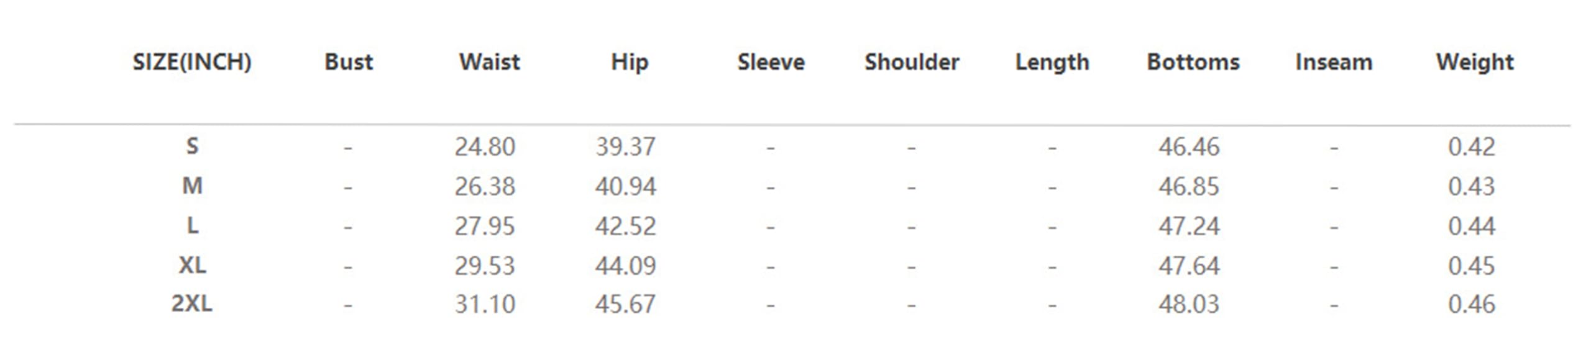Click hip value 40.94
The width and height of the screenshot is (1591, 350).
tap(625, 187)
